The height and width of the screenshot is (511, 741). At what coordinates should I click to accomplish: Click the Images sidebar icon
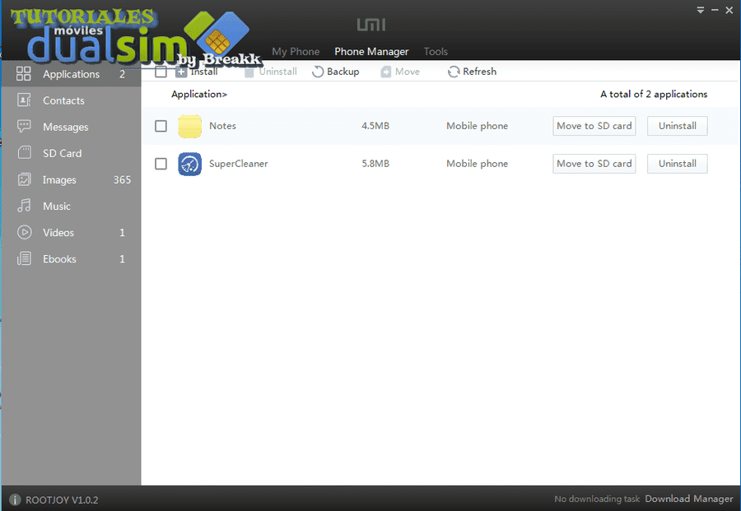[x=24, y=179]
